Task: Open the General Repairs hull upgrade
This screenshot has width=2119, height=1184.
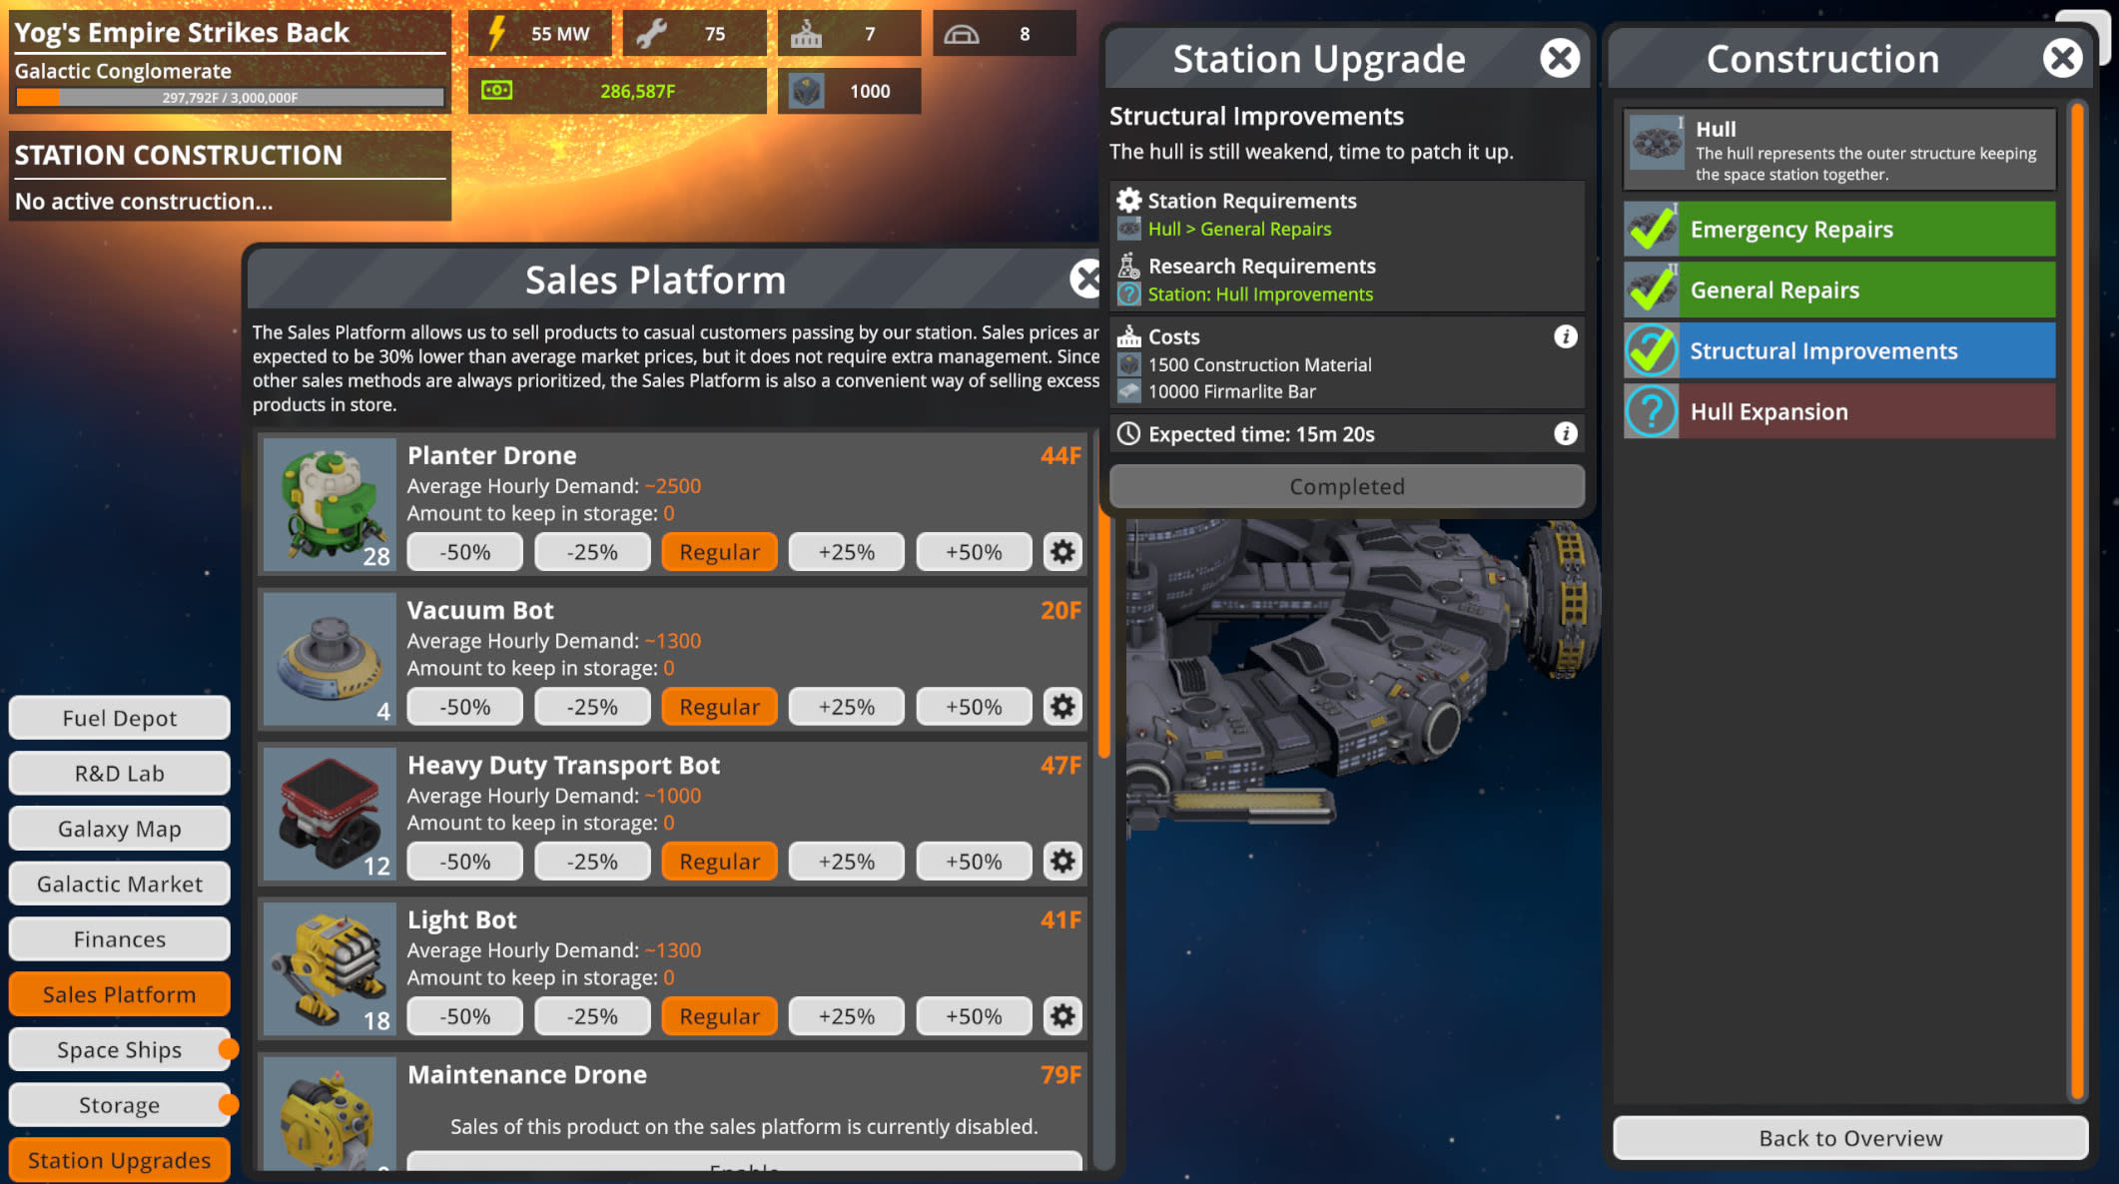Action: pyautogui.click(x=1839, y=291)
